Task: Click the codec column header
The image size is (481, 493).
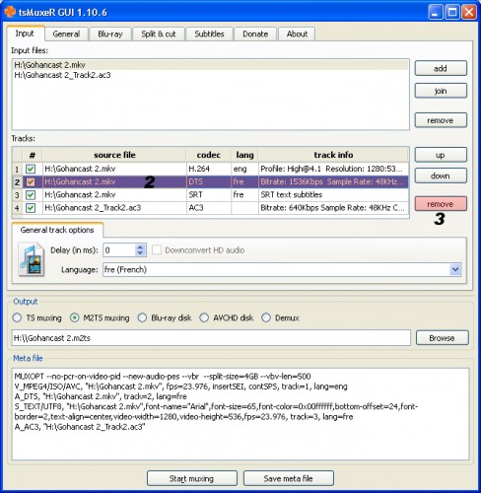Action: click(x=209, y=155)
